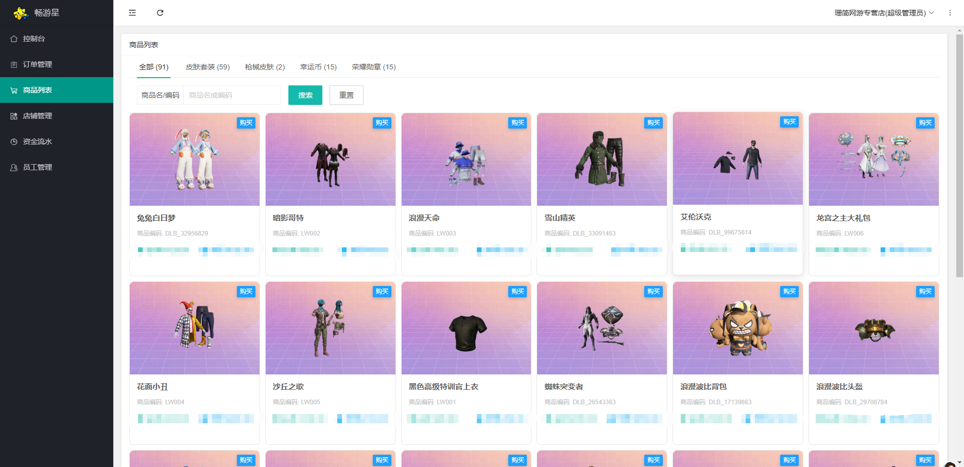Navigate to 员工管理 in the sidebar

coord(57,167)
